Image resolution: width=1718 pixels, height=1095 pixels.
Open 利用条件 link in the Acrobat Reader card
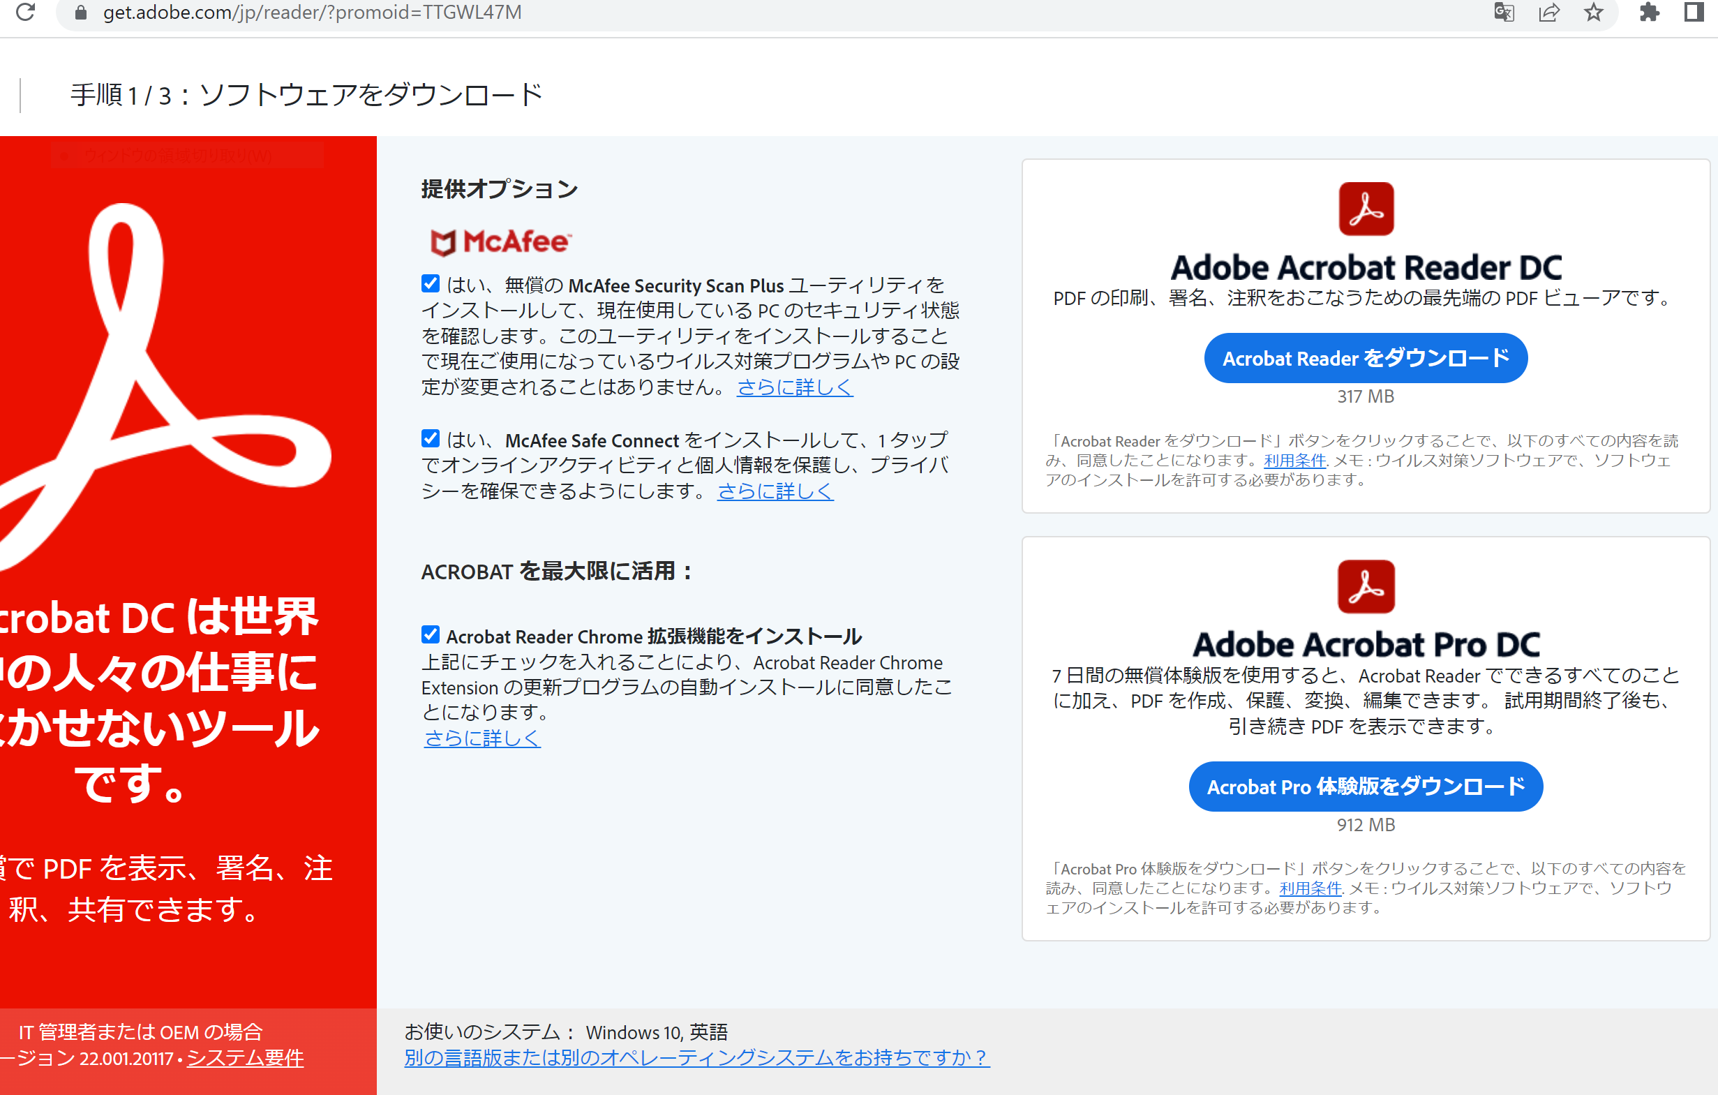tap(1294, 461)
